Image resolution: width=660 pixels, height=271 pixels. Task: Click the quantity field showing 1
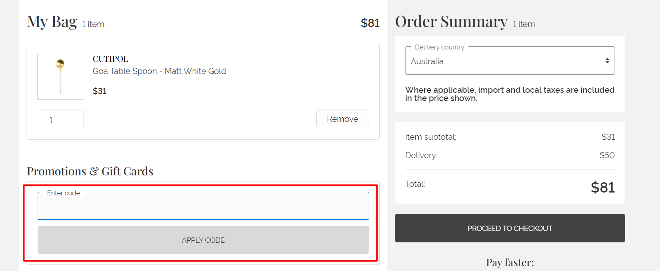[60, 119]
